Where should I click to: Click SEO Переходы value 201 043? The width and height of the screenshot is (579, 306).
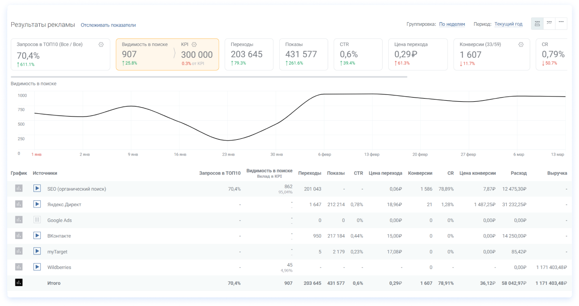pyautogui.click(x=313, y=189)
